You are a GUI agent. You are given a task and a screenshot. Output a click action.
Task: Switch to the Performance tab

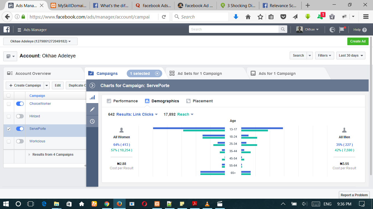pyautogui.click(x=122, y=101)
